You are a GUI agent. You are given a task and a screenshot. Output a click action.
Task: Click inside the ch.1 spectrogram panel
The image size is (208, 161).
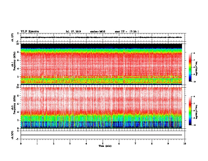coord(101,64)
